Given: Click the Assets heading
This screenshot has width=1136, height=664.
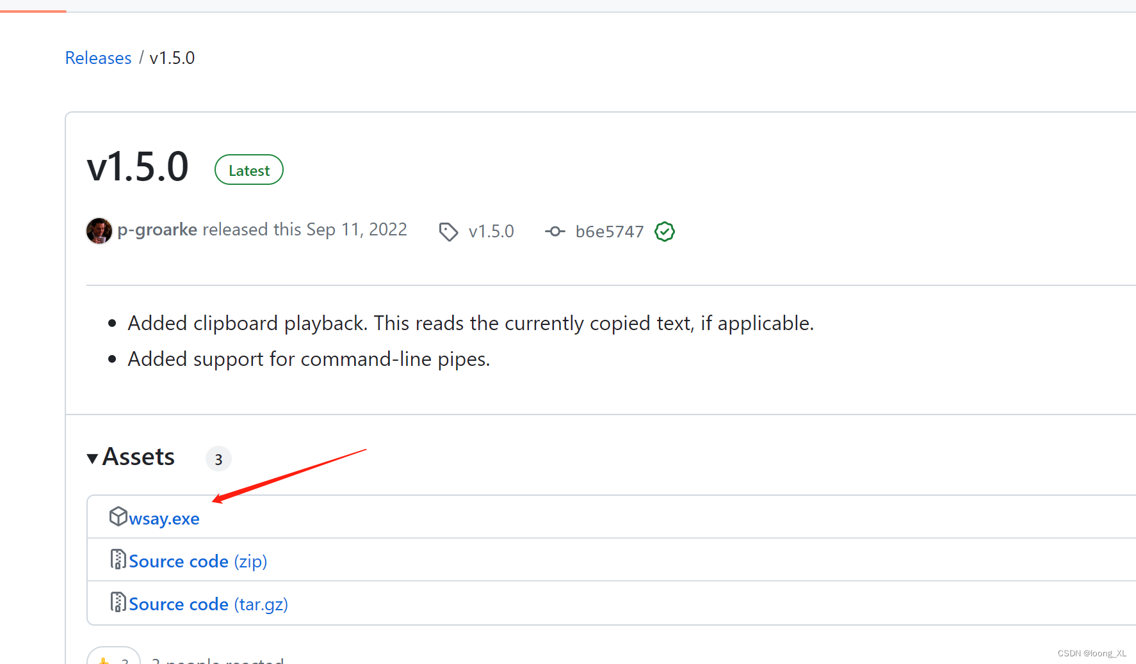Looking at the screenshot, I should (x=138, y=457).
